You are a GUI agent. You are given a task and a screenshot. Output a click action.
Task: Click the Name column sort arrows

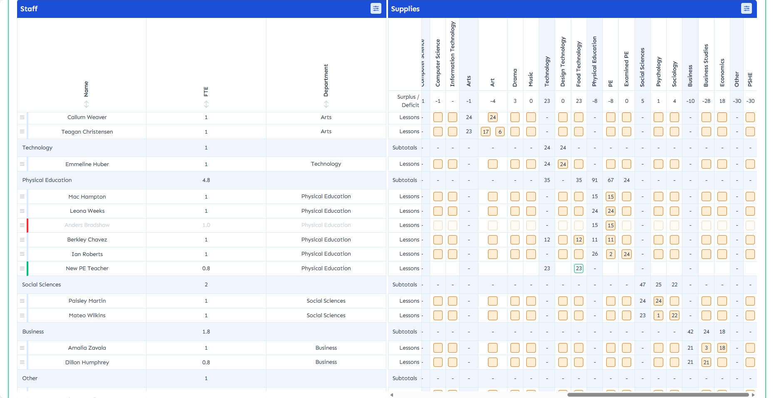[x=86, y=104]
